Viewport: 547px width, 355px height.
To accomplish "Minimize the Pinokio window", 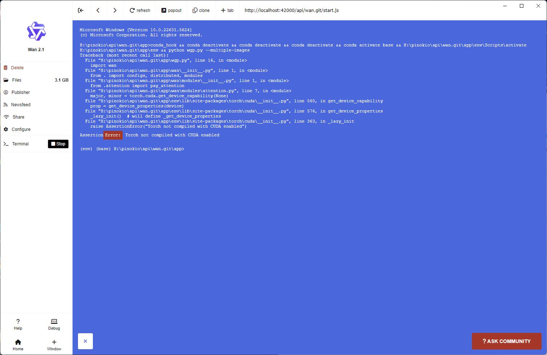I will tap(505, 6).
